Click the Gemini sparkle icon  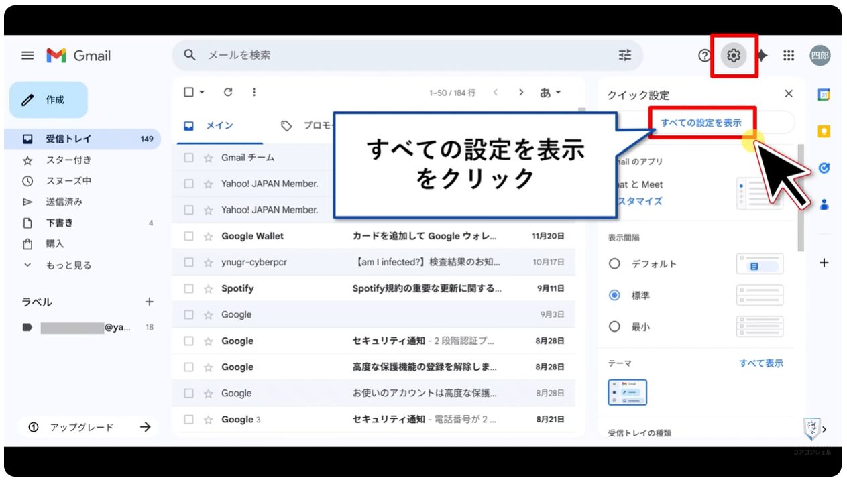click(x=762, y=56)
